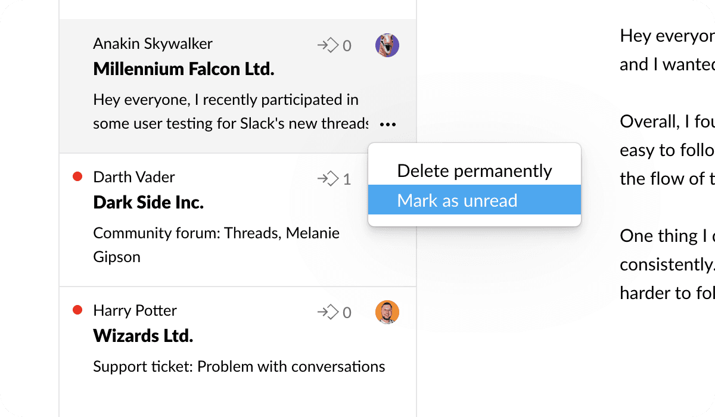Image resolution: width=715 pixels, height=417 pixels.
Task: Open the Wizards Ltd. conversation
Action: [143, 336]
